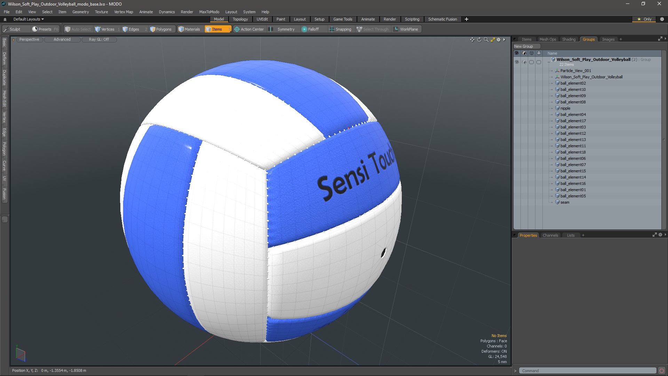The width and height of the screenshot is (668, 376).
Task: Switch to the Channels tab
Action: pos(550,235)
